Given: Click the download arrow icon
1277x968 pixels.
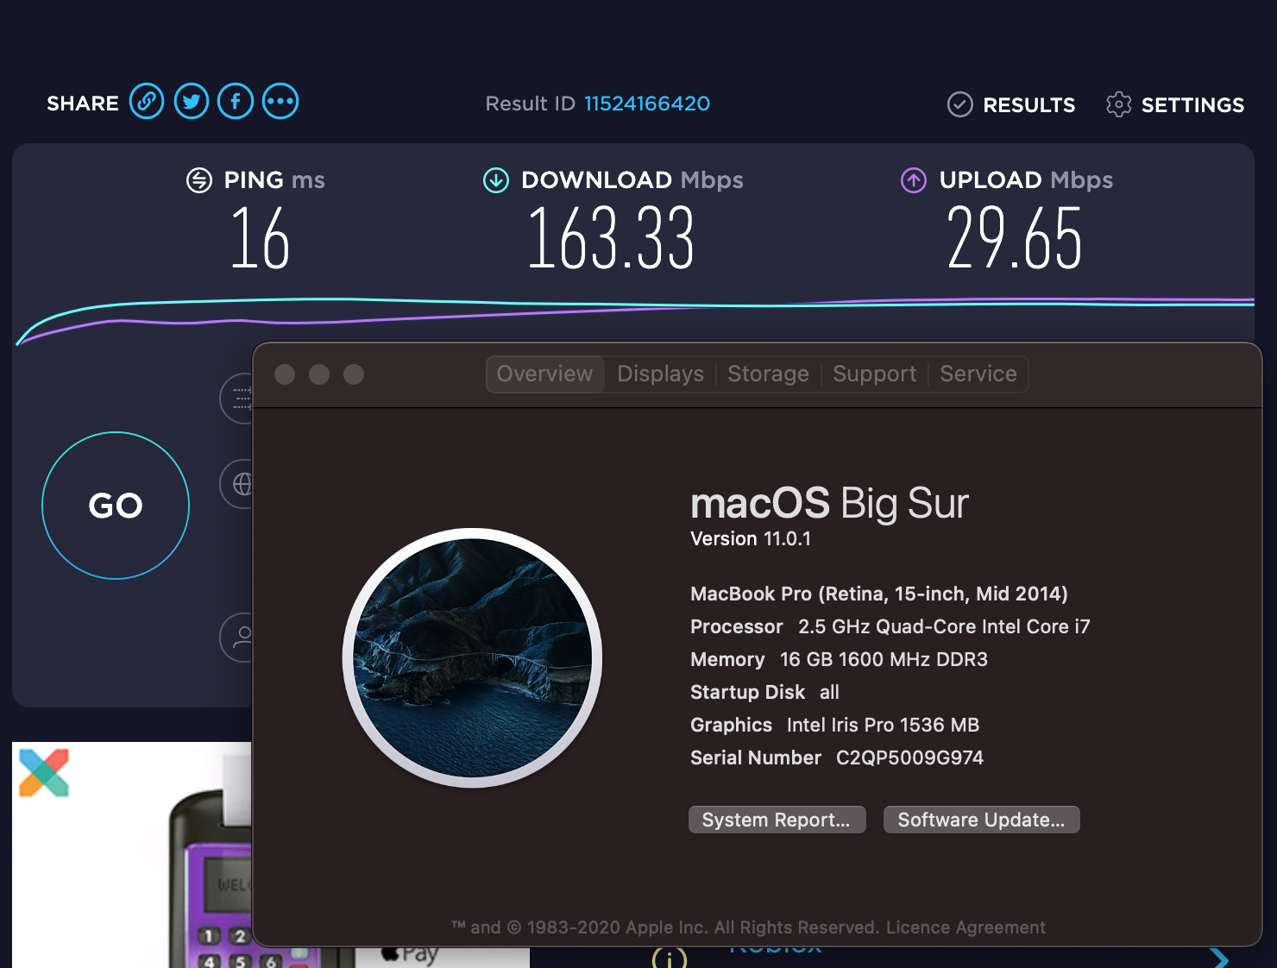Looking at the screenshot, I should coord(496,180).
